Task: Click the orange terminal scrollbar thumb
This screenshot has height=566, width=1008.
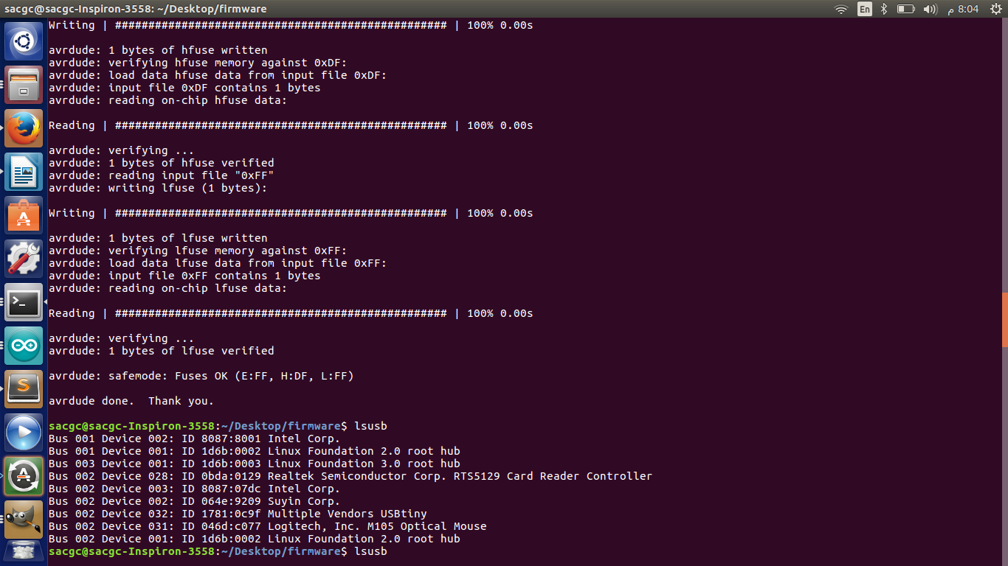Action: [1004, 320]
